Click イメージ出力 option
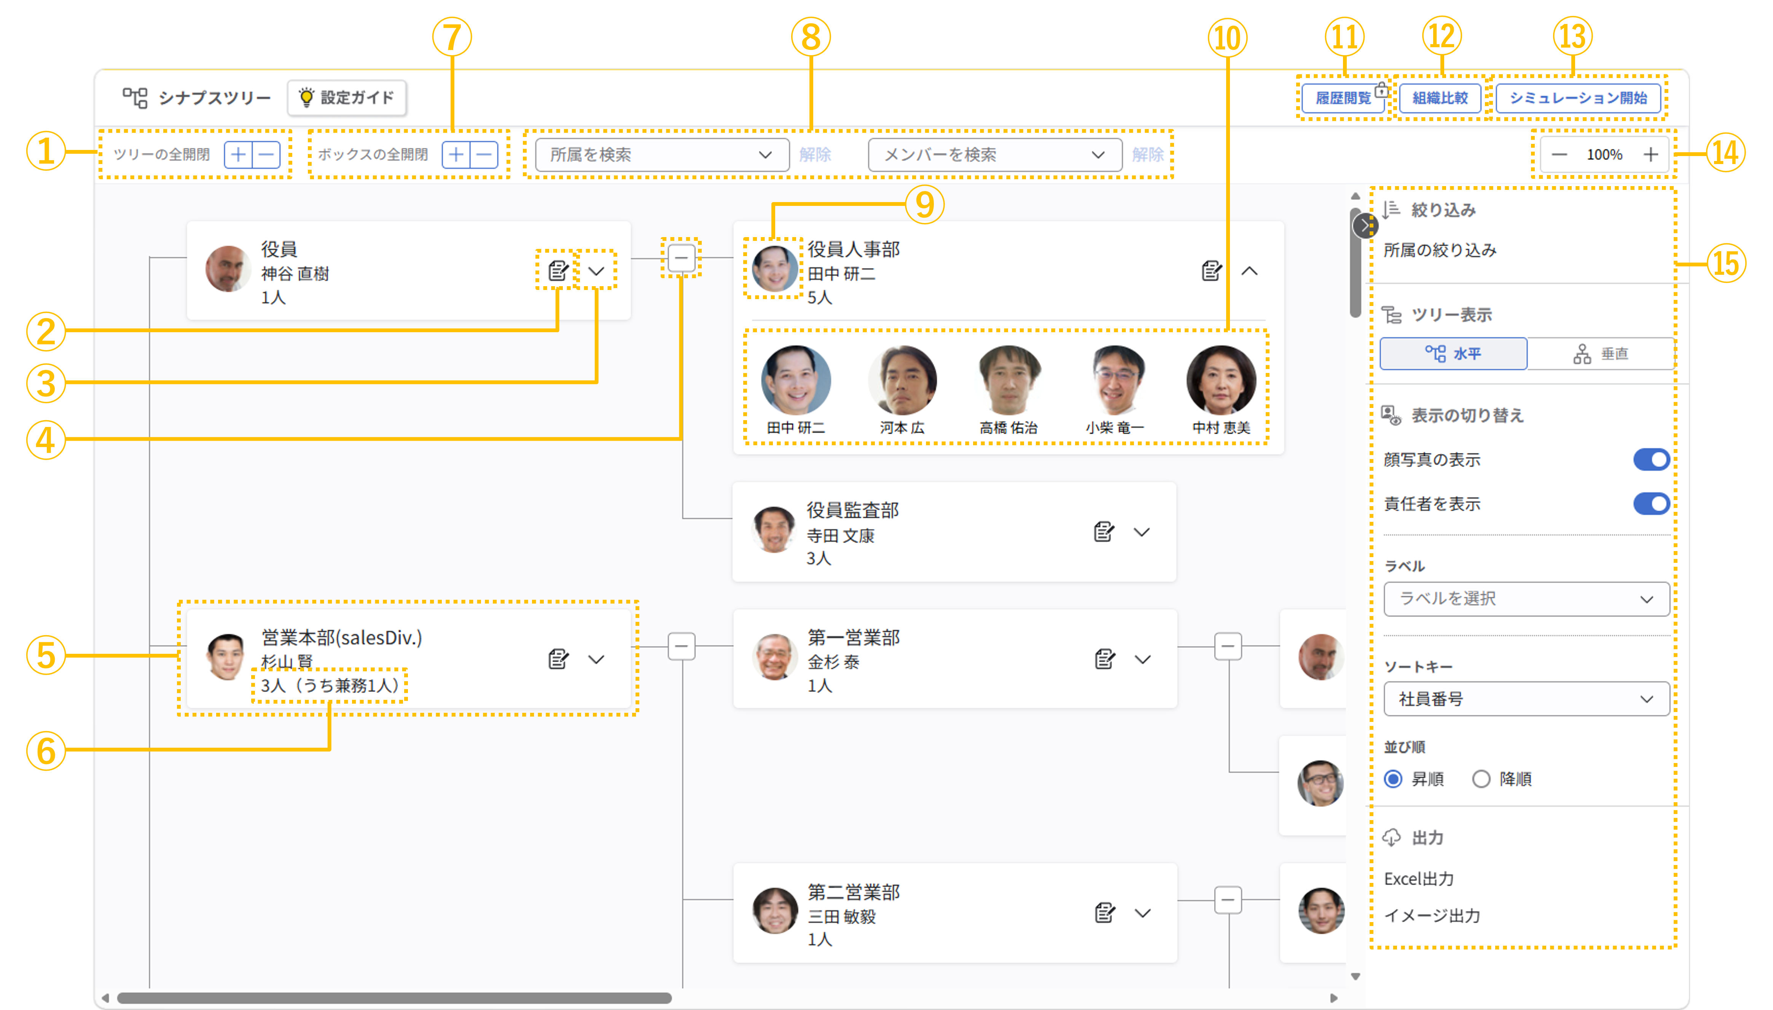The width and height of the screenshot is (1773, 1010). point(1432,916)
